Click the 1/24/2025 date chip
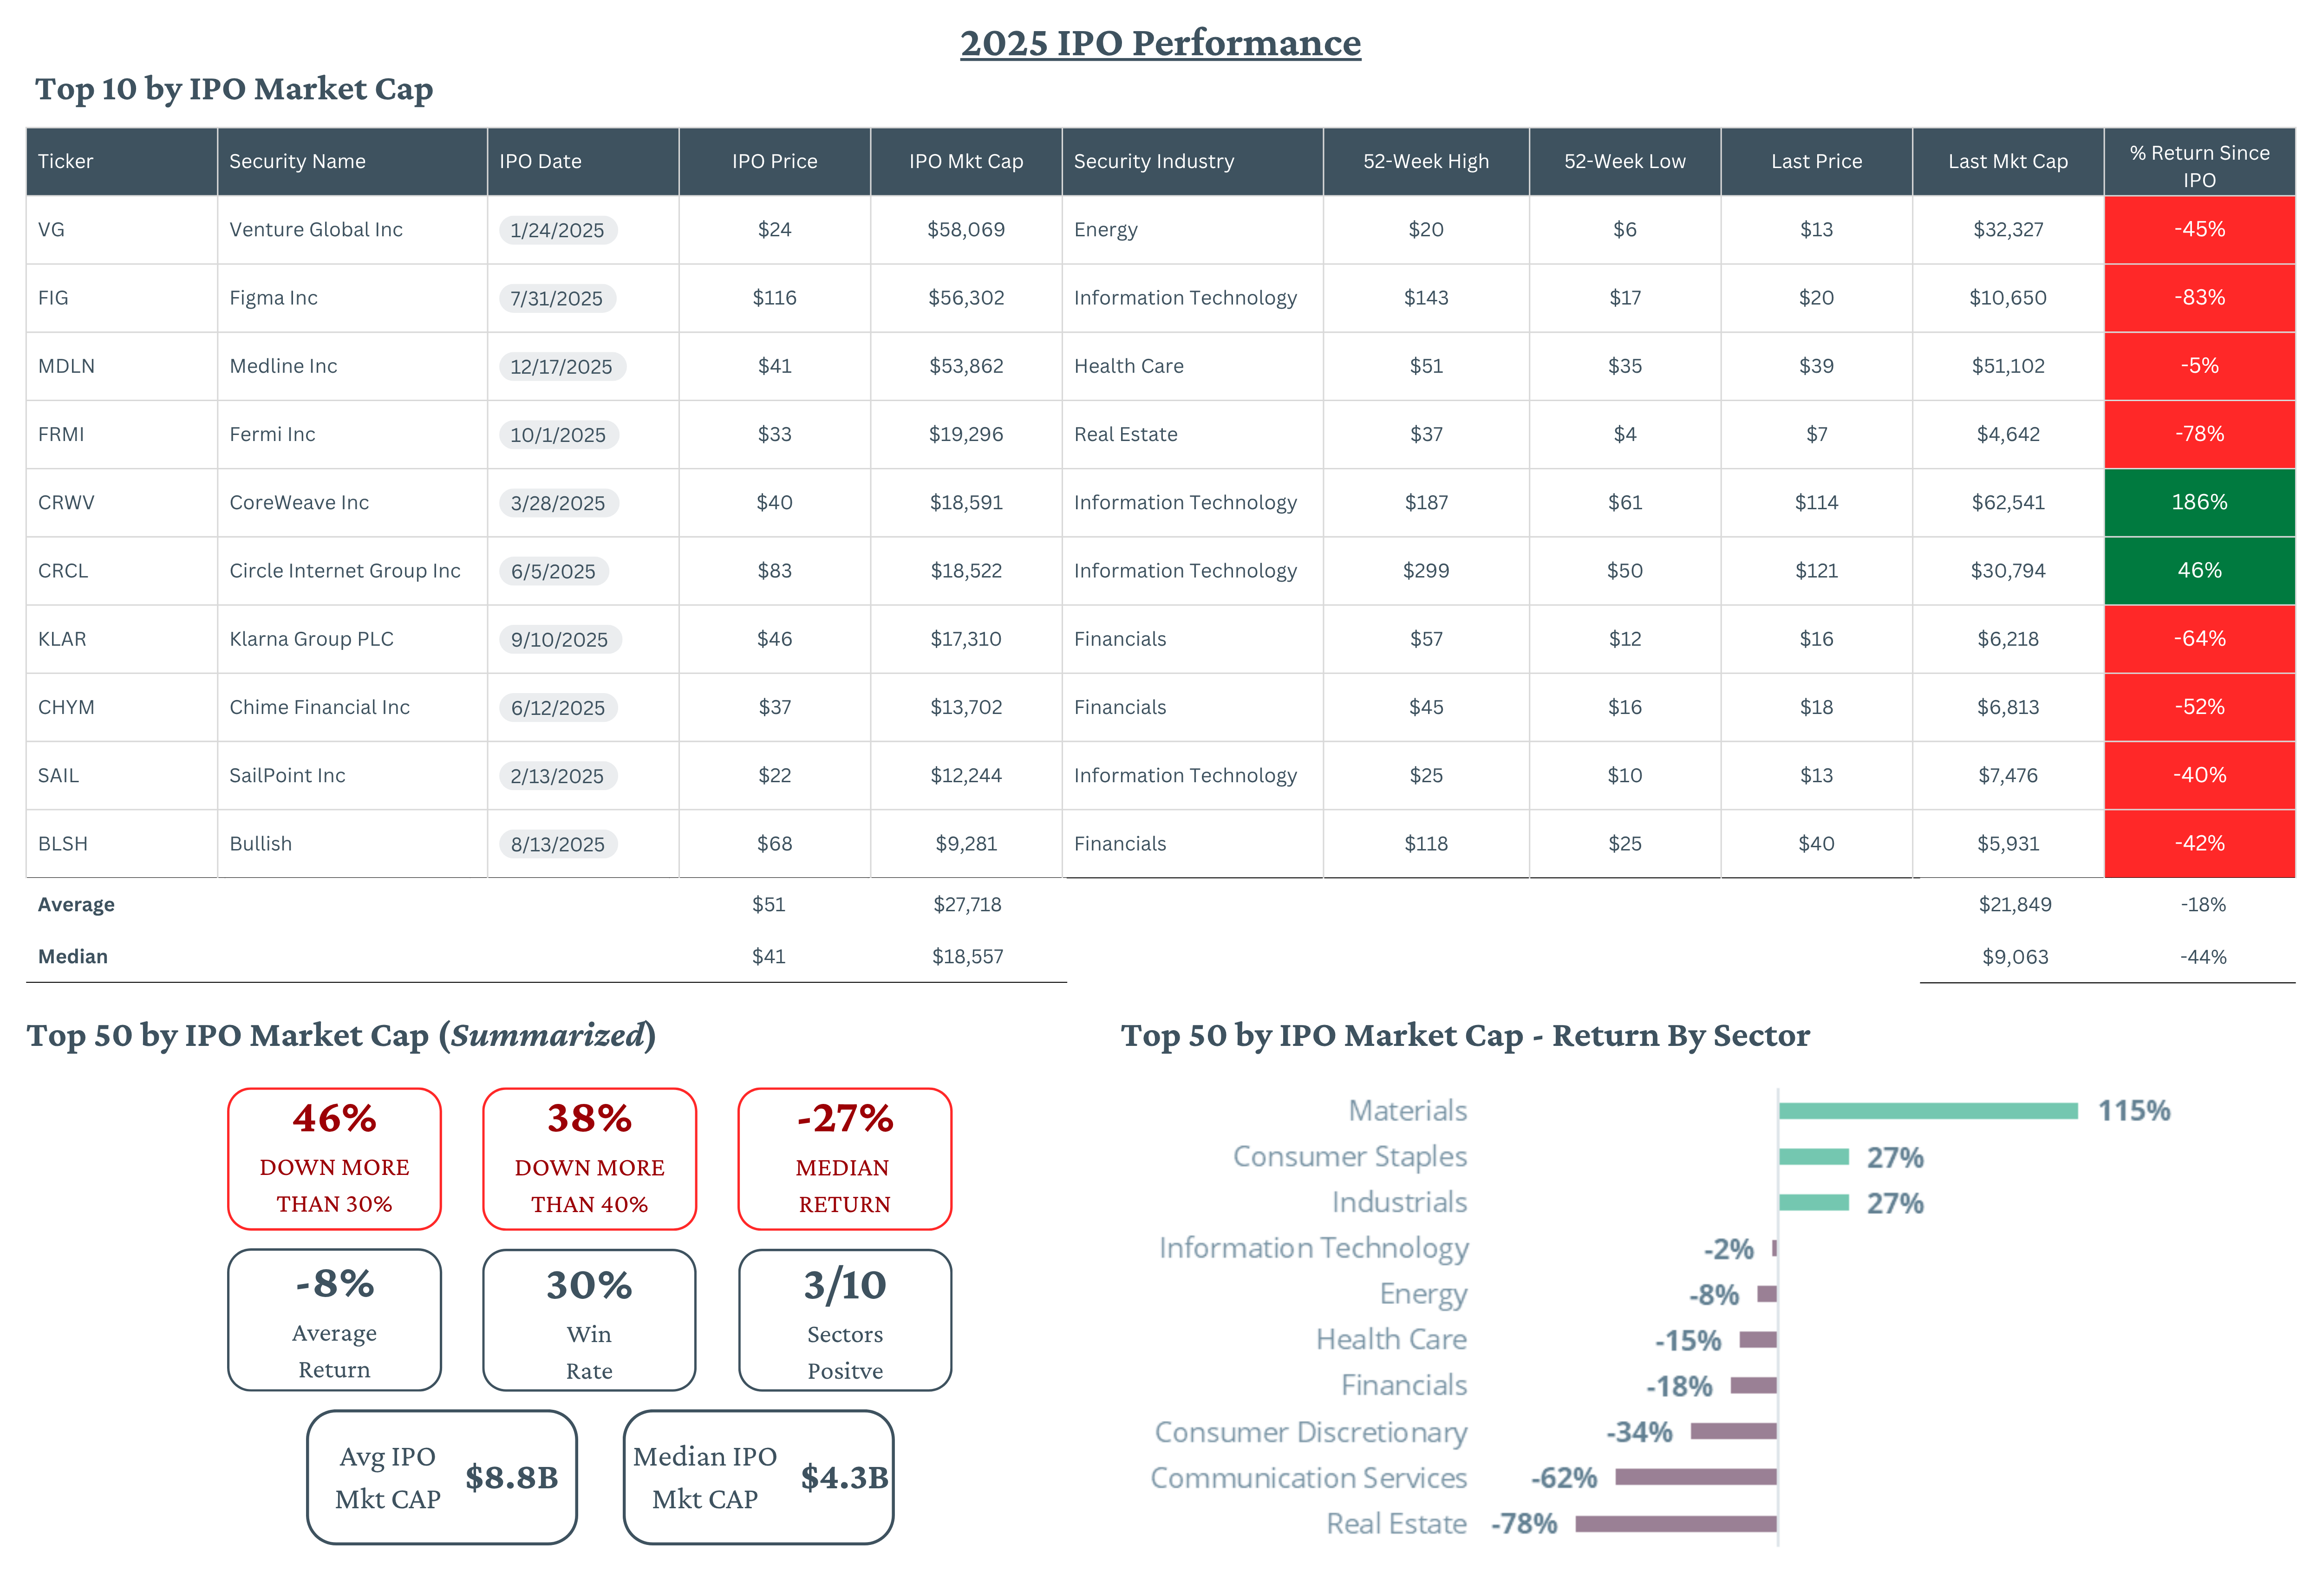The height and width of the screenshot is (1596, 2322). pos(557,230)
